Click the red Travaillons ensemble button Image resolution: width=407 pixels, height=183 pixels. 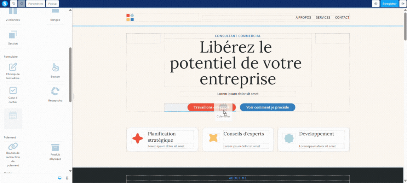point(212,107)
